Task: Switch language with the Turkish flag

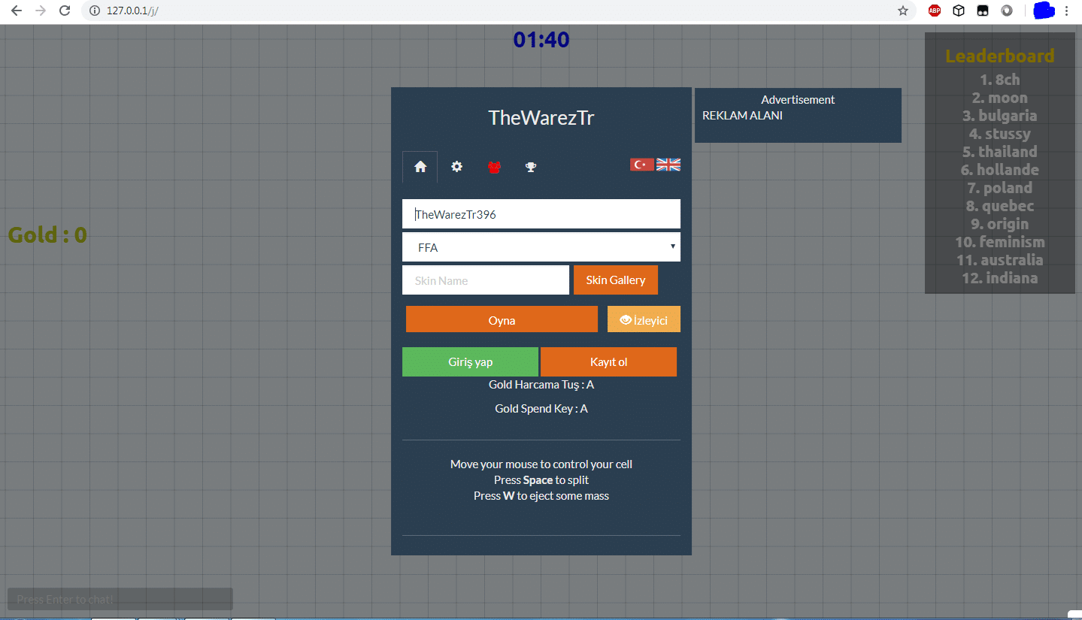Action: click(641, 165)
